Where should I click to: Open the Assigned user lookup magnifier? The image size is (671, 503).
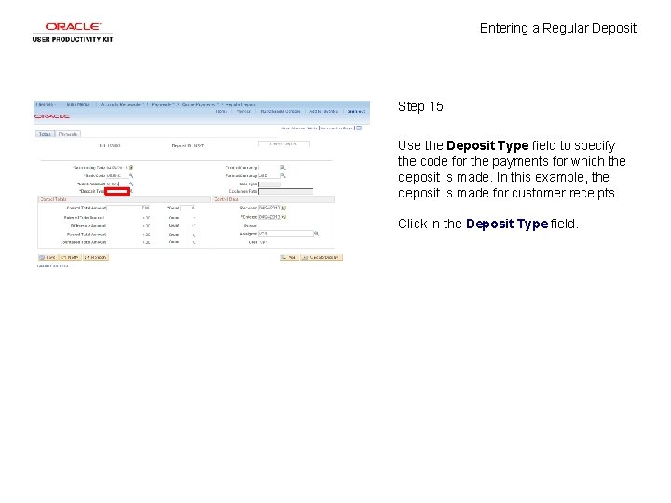[x=316, y=234]
